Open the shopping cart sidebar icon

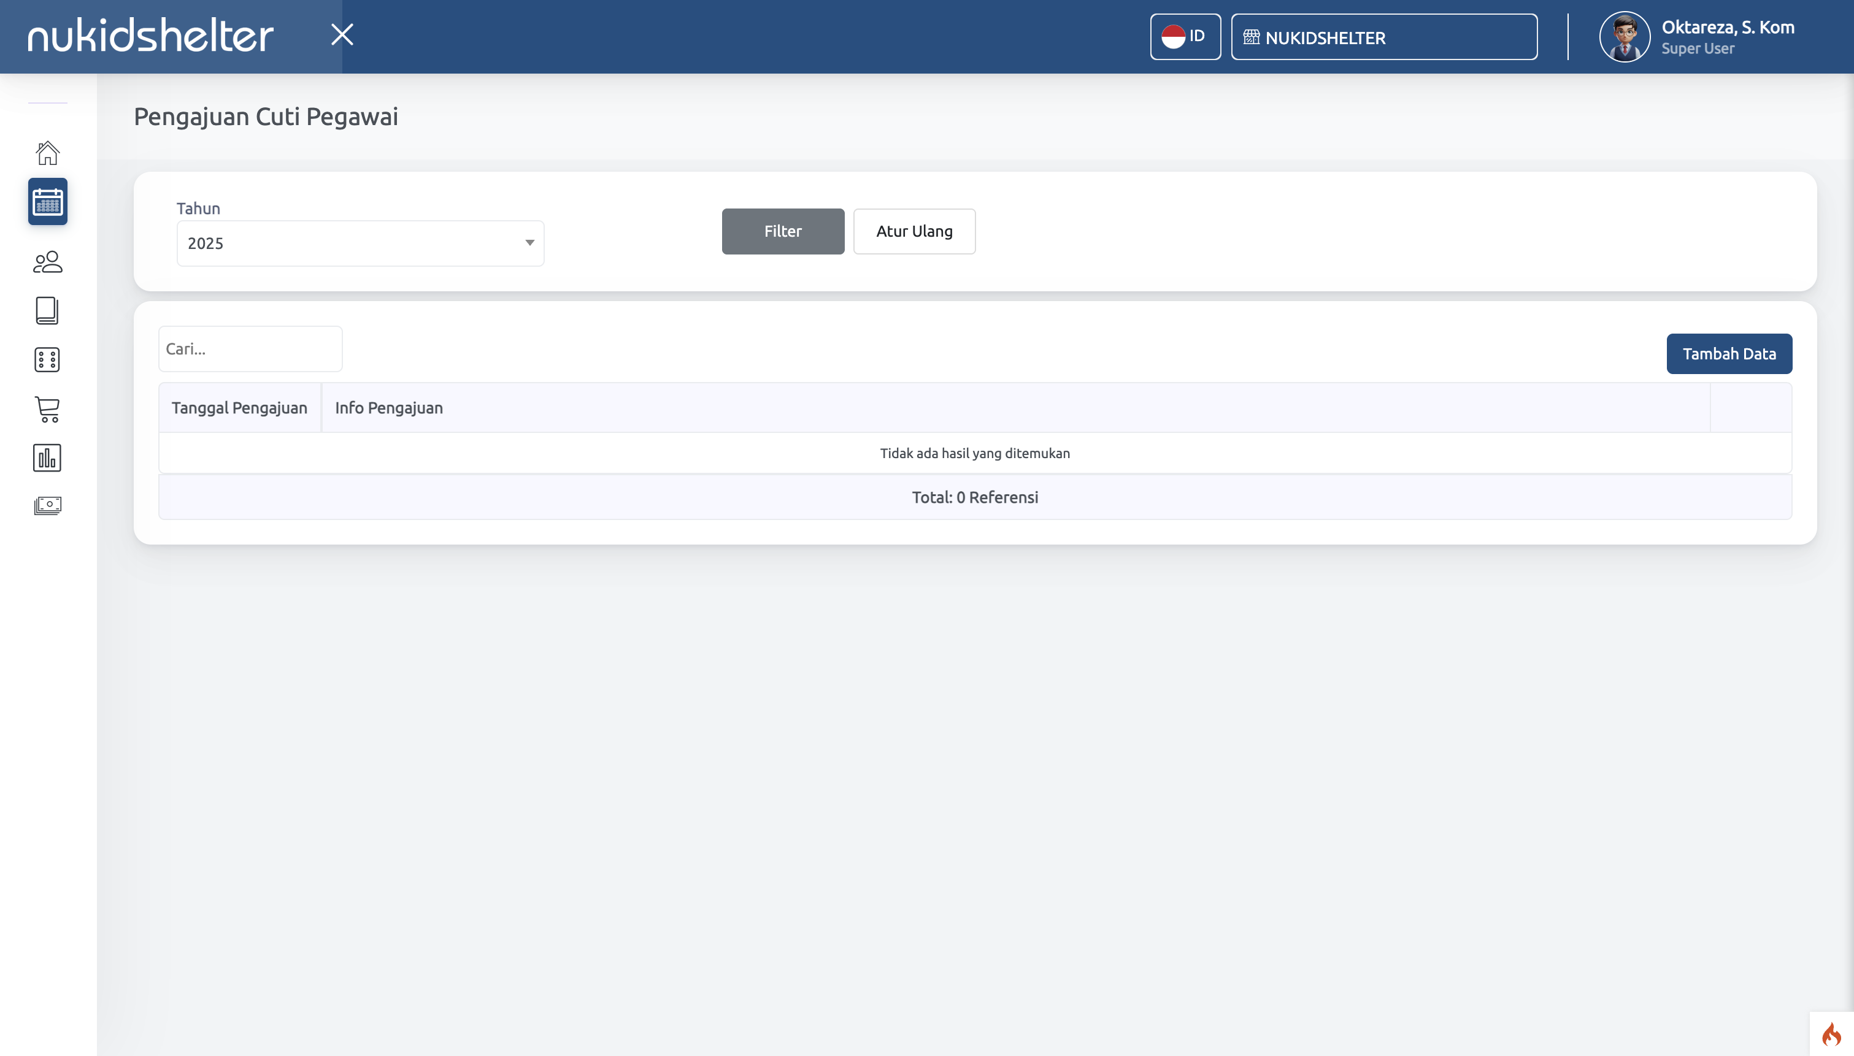point(47,409)
